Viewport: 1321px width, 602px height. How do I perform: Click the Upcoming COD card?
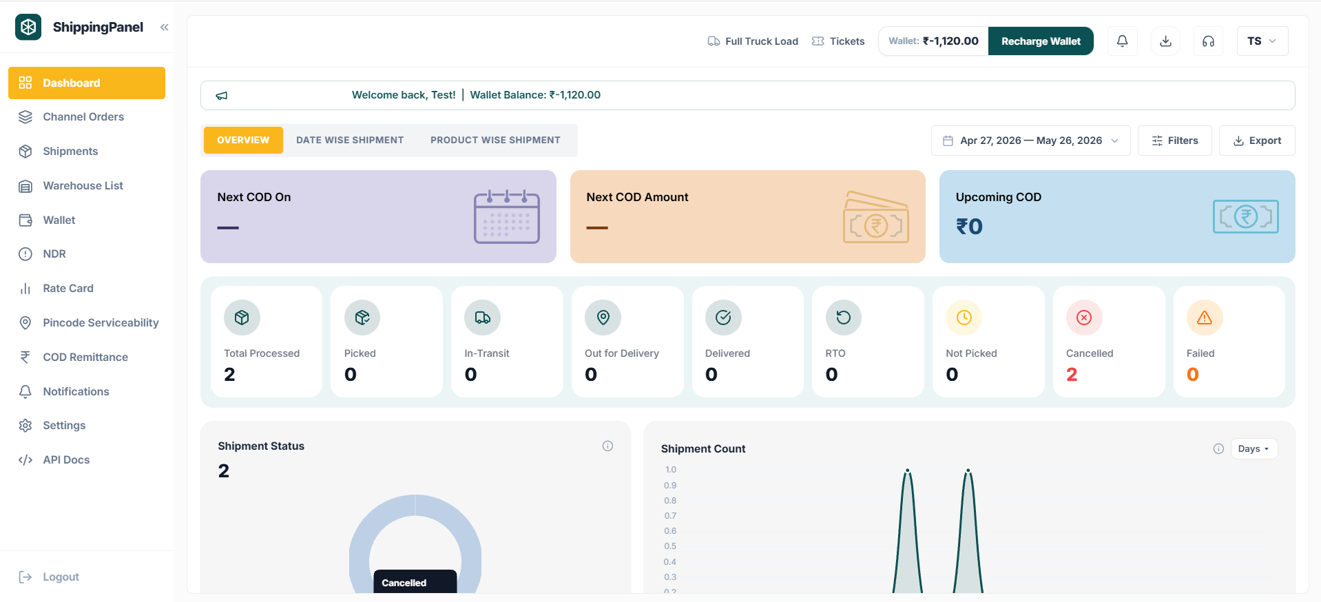[1117, 216]
